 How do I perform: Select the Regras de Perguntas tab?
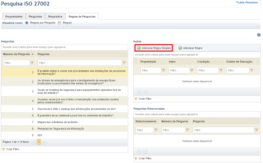82,16
